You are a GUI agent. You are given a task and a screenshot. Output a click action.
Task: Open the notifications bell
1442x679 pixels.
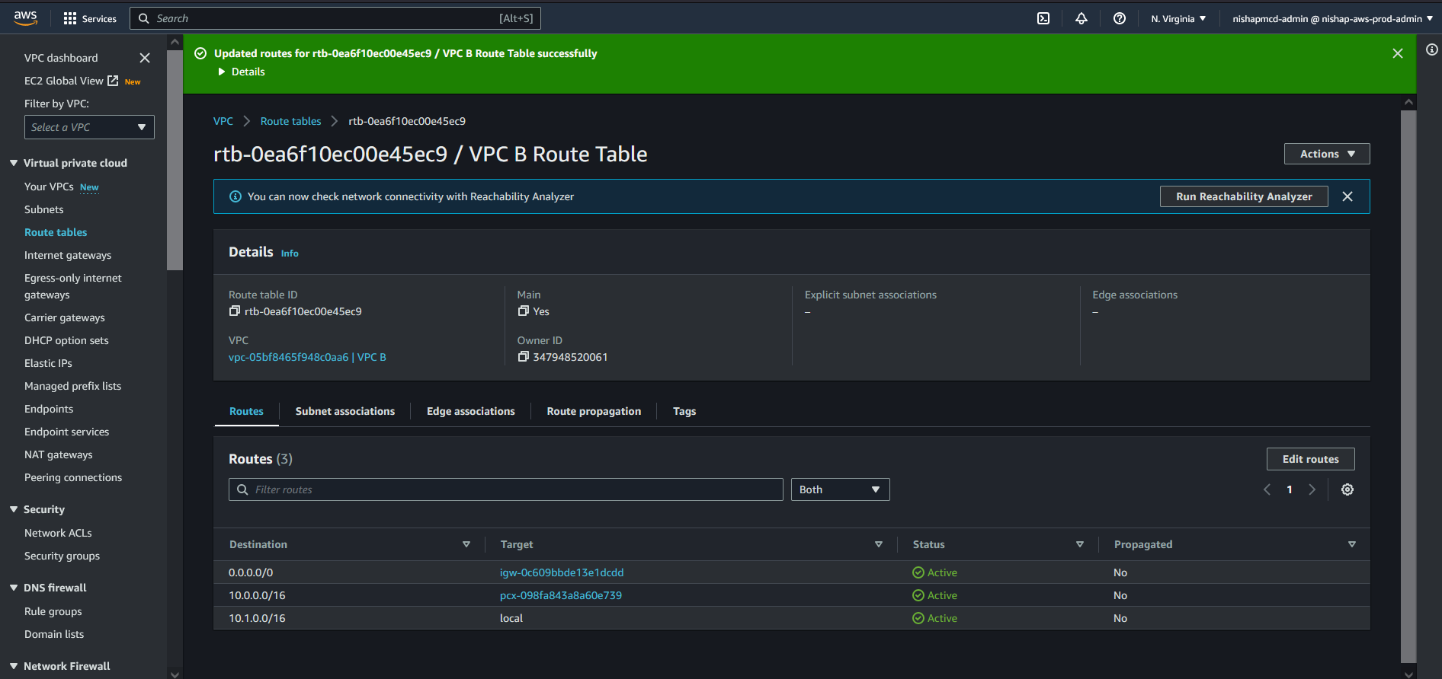tap(1081, 18)
